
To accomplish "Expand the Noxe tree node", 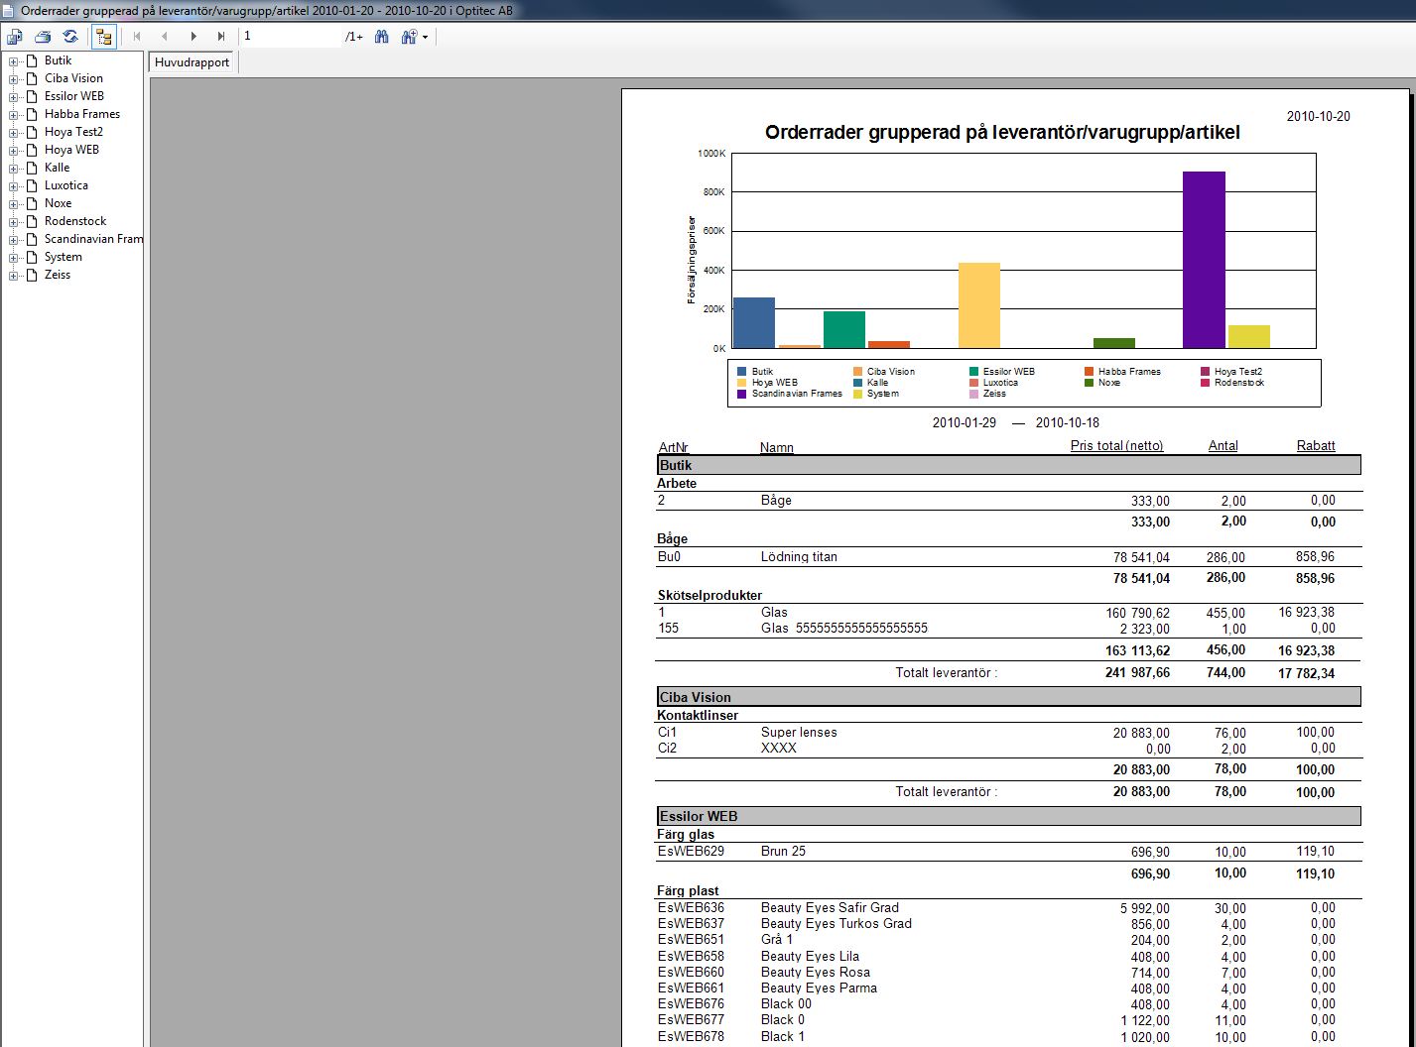I will click(14, 204).
